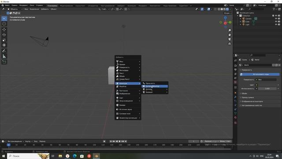
Task: Play animation in the timeline
Action: [x=119, y=141]
